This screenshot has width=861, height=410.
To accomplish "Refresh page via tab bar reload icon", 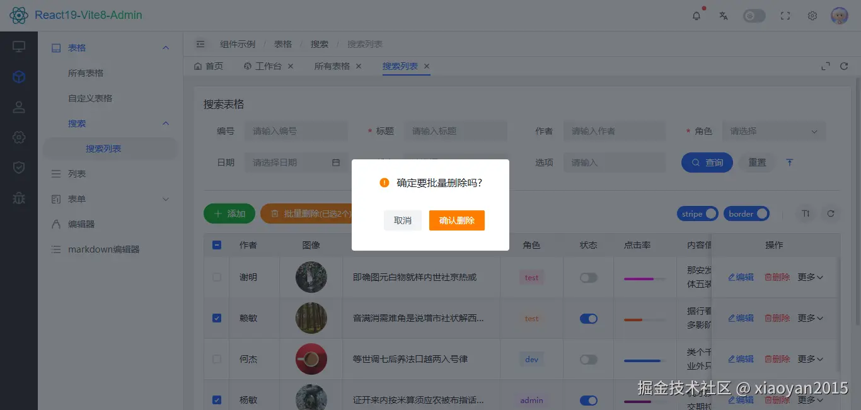I will click(x=844, y=66).
